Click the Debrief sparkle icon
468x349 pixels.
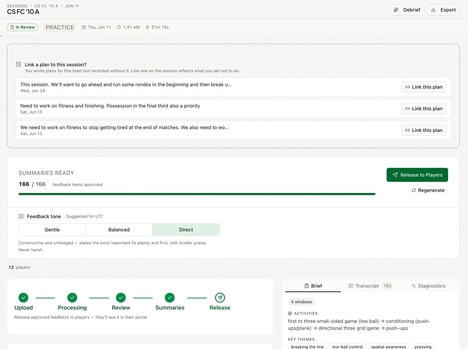396,10
